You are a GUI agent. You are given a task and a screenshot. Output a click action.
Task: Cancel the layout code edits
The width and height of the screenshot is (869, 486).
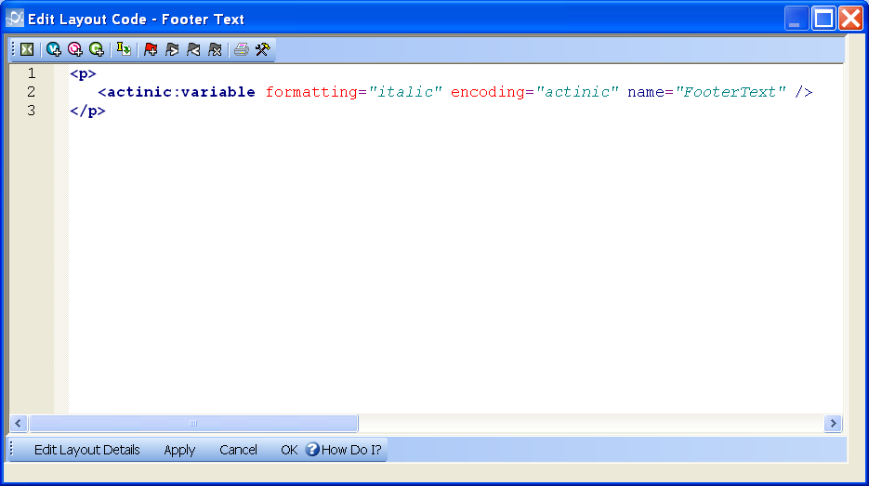(238, 450)
